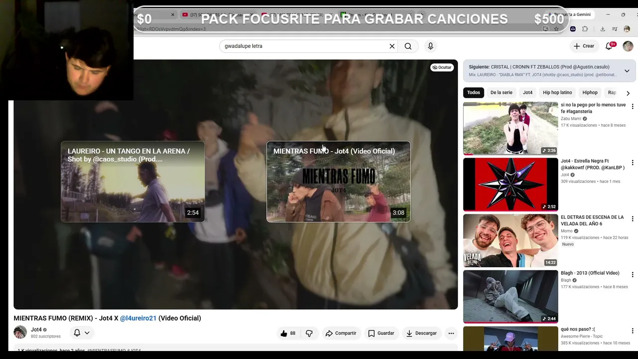Viewport: 638px width, 359px height.
Task: Play suggested video UN TANGO EN LA ARENA
Action: point(133,181)
